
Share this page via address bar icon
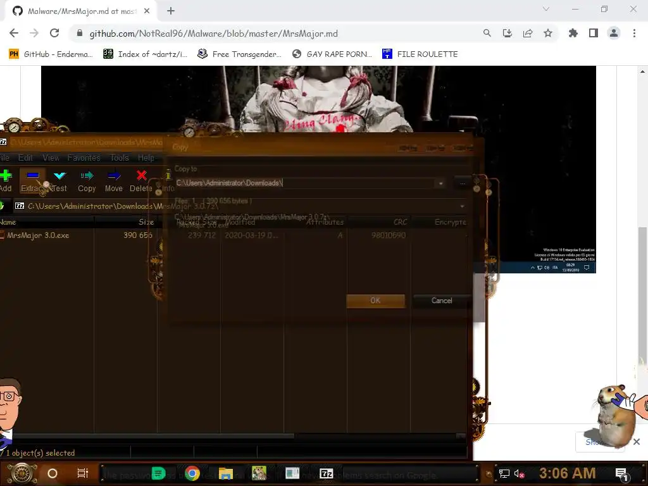(x=527, y=33)
